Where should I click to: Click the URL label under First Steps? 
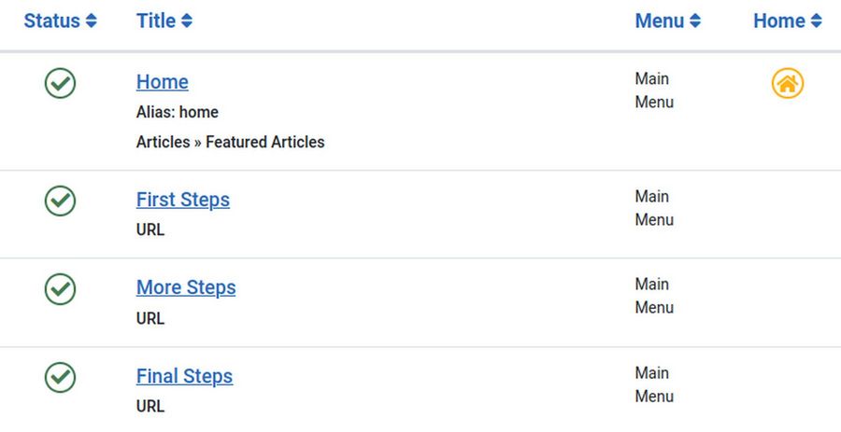pos(150,230)
